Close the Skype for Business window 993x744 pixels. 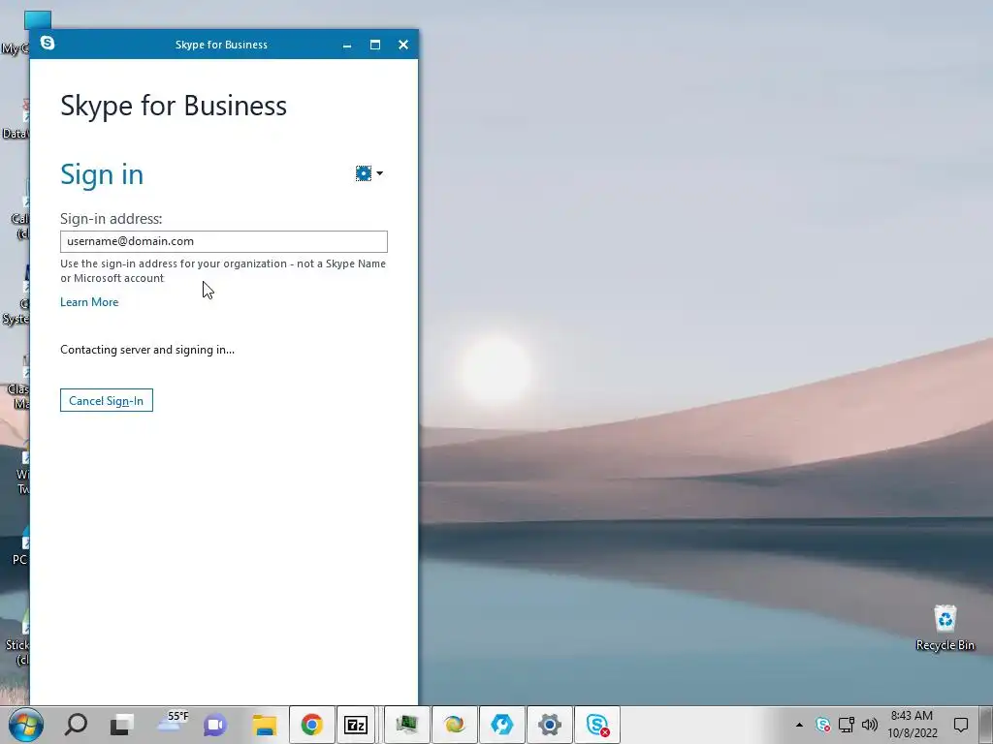[x=403, y=45]
